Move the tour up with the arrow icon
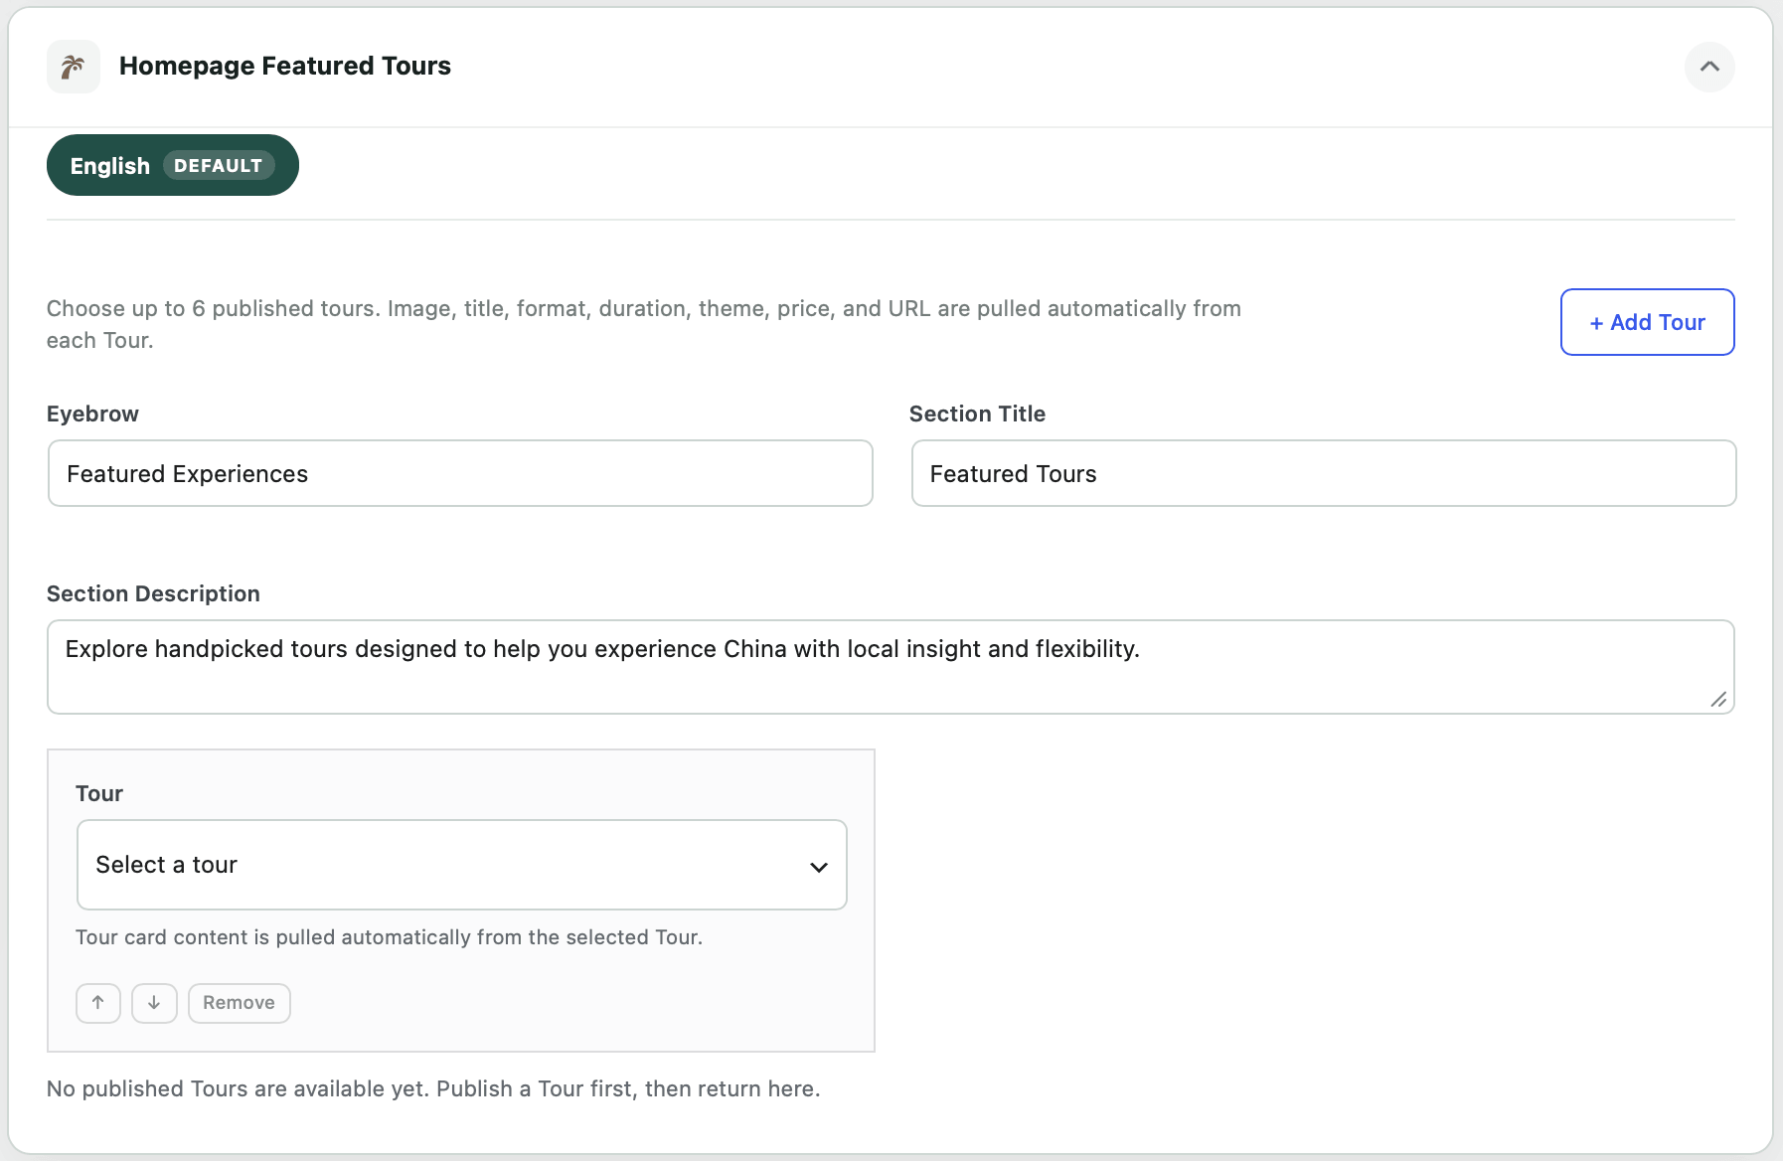 [x=98, y=1003]
